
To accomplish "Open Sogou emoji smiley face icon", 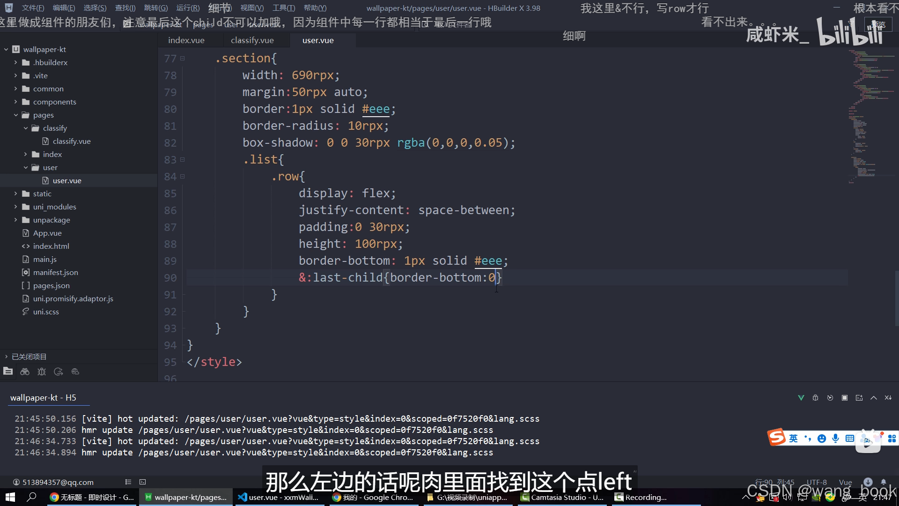I will pos(822,439).
